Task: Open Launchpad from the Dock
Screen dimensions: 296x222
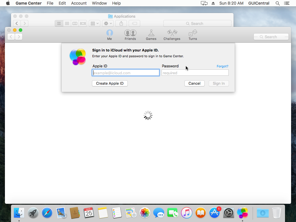Action: pos(33,213)
